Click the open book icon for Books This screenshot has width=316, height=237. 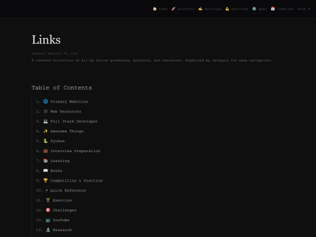(x=46, y=170)
